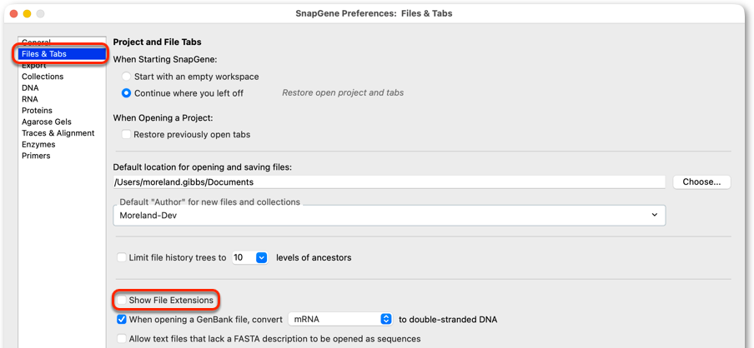The image size is (754, 348).
Task: Open the mRNA conversion dropdown
Action: (340, 319)
